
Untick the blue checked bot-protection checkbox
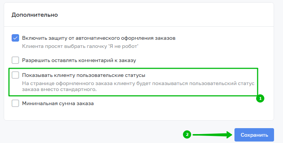[15, 38]
